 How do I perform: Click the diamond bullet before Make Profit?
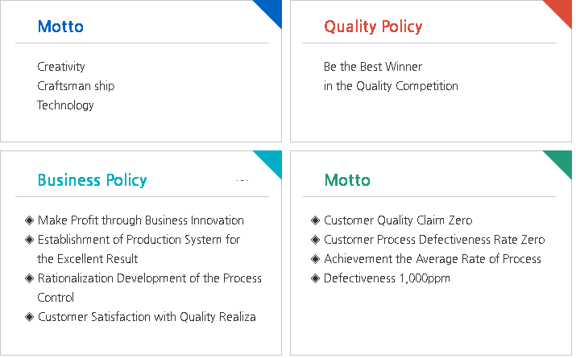[x=30, y=220]
